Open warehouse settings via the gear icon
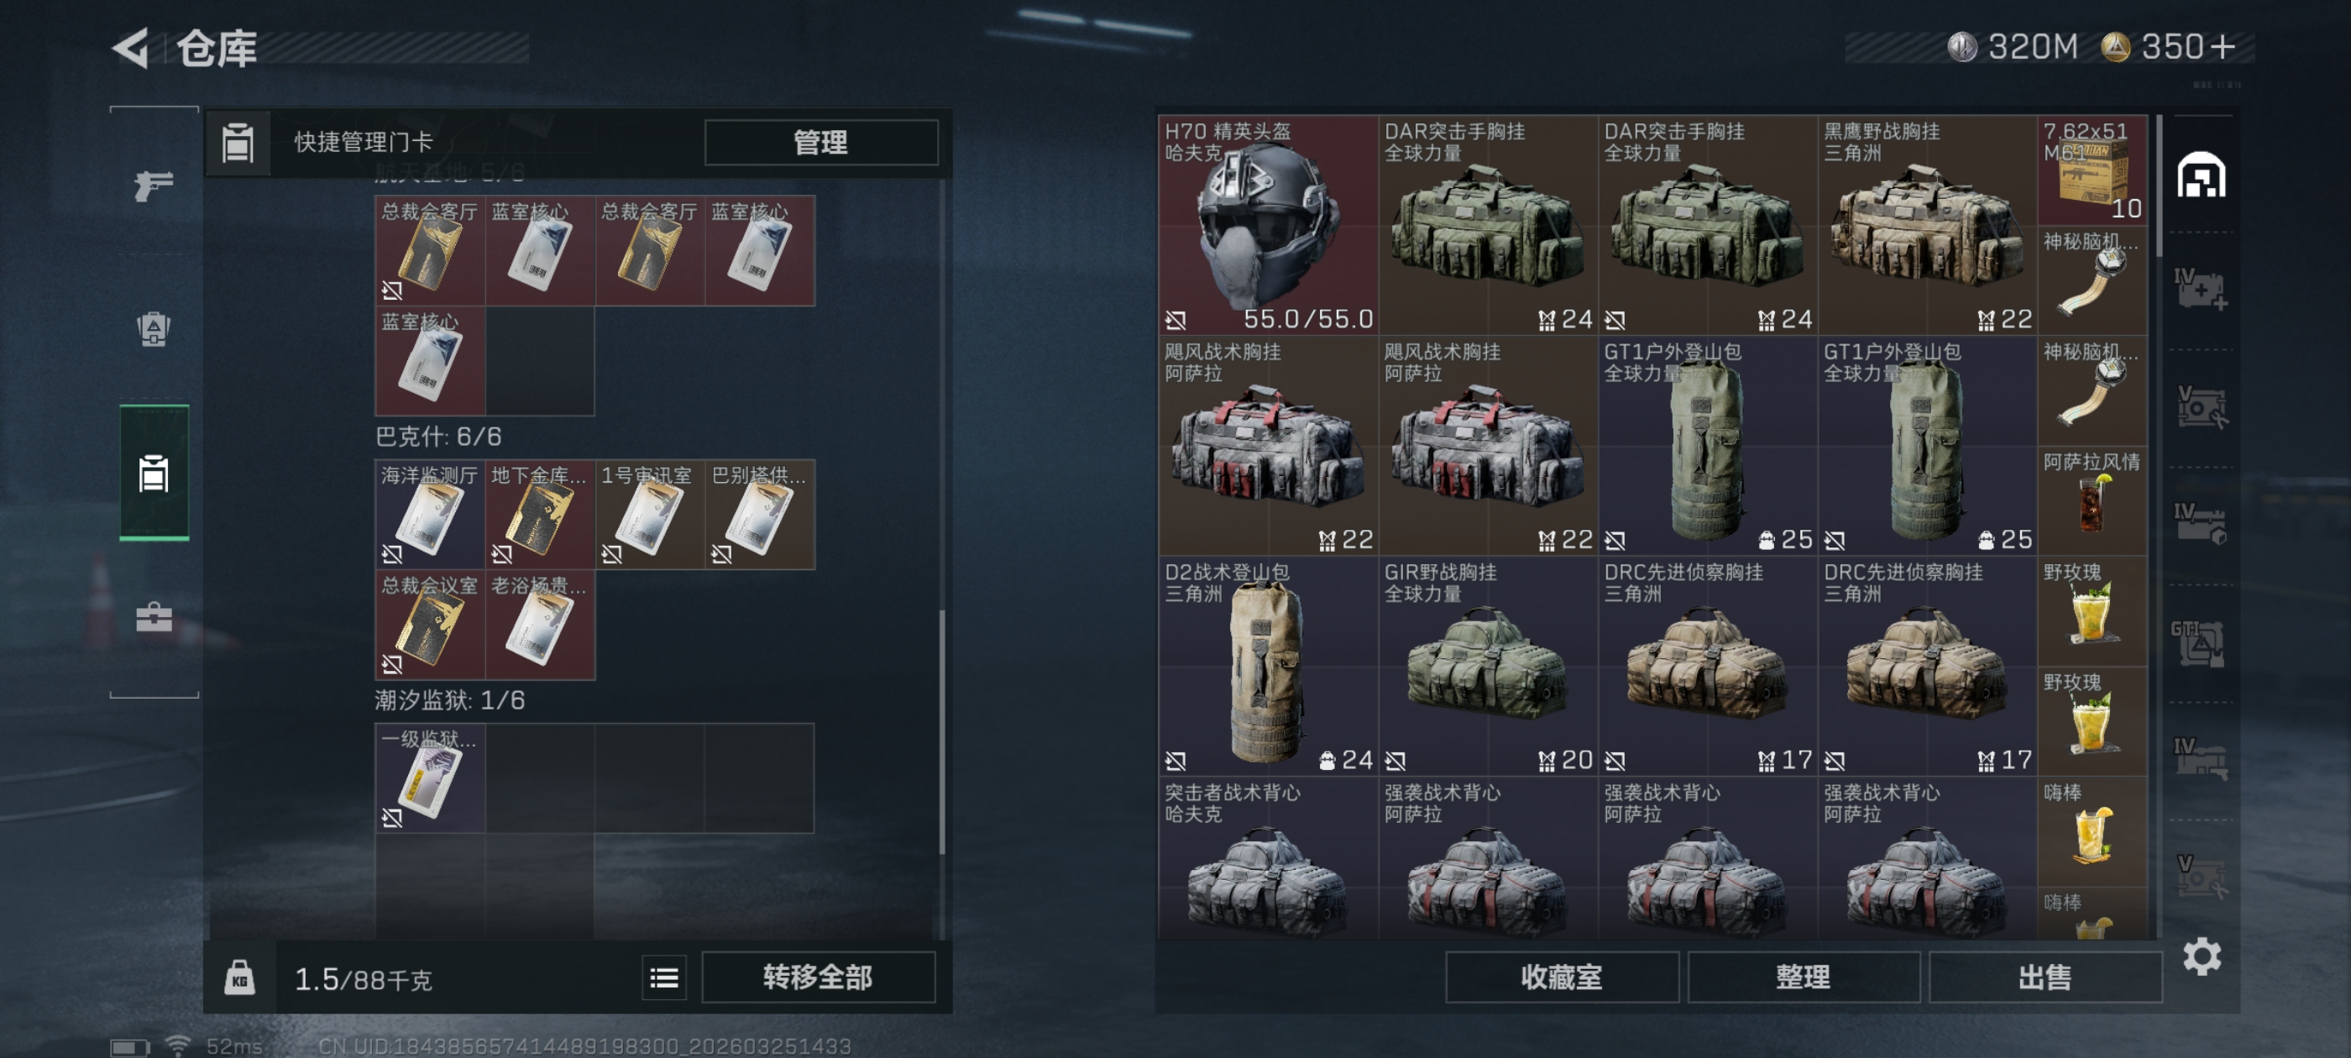2351x1058 pixels. click(x=2202, y=956)
